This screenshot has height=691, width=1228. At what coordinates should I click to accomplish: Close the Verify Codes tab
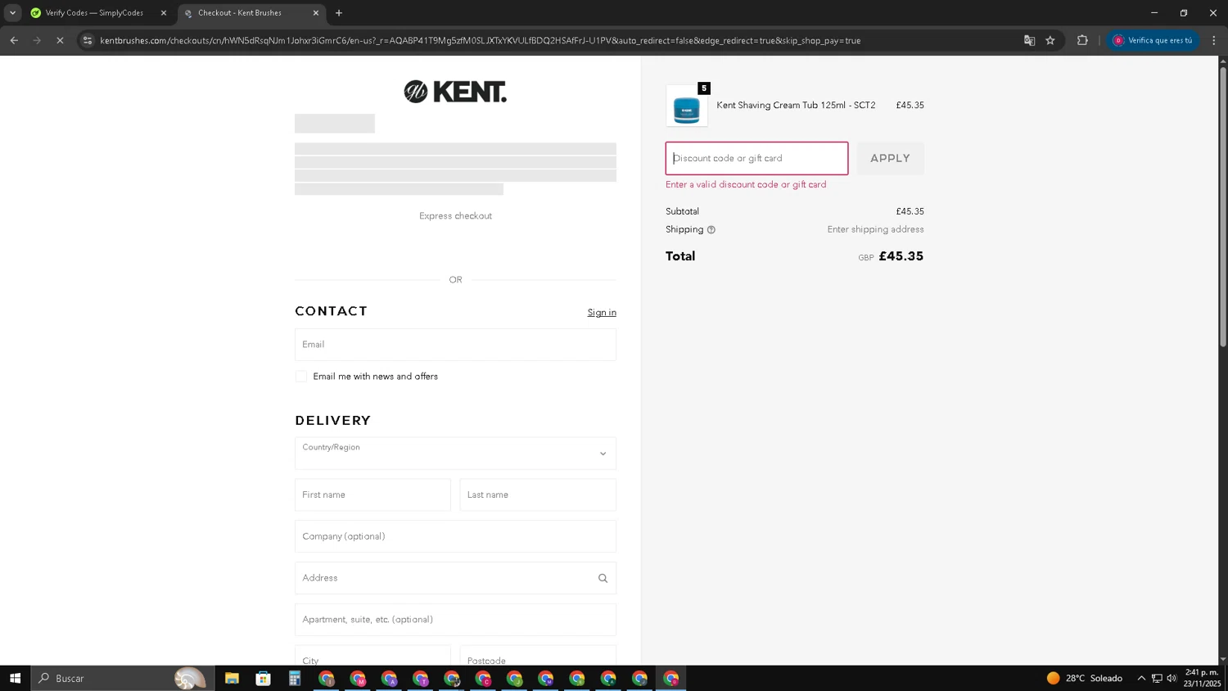[x=163, y=13]
